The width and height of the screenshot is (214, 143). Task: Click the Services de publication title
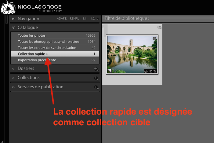tap(41, 87)
